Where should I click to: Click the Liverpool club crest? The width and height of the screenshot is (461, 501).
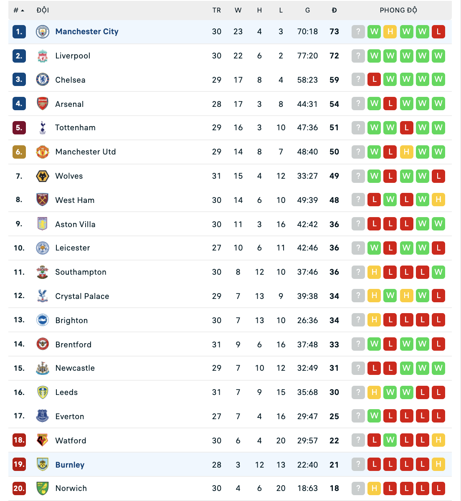pos(43,56)
